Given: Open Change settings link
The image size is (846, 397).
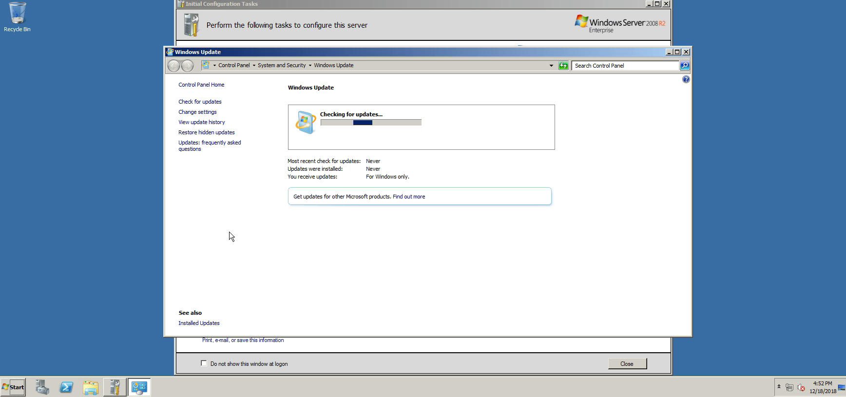Looking at the screenshot, I should 197,112.
